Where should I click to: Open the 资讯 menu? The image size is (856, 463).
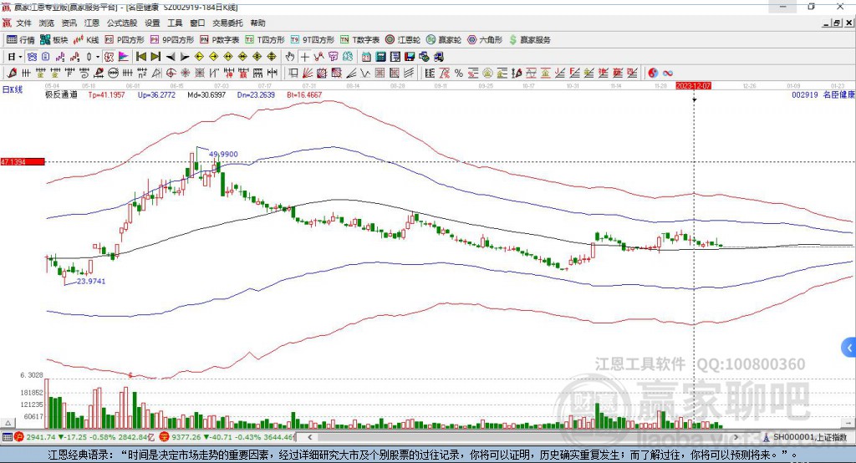click(69, 23)
